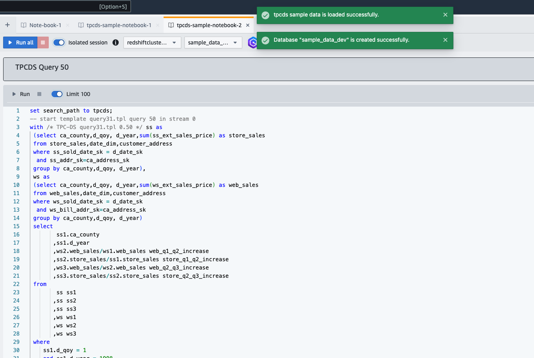Open the sample_data database dropdown

pyautogui.click(x=213, y=42)
